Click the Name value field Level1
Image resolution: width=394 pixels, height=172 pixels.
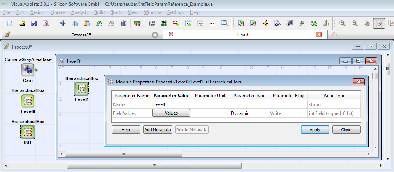pyautogui.click(x=171, y=104)
